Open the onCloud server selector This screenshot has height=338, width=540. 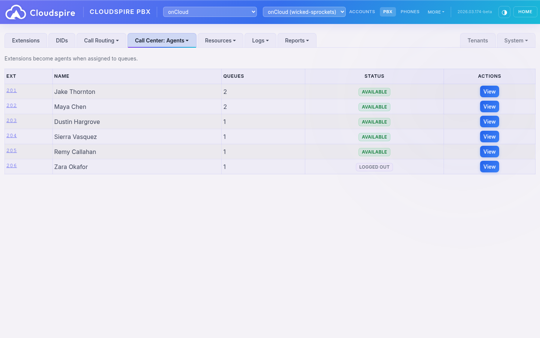click(x=210, y=12)
